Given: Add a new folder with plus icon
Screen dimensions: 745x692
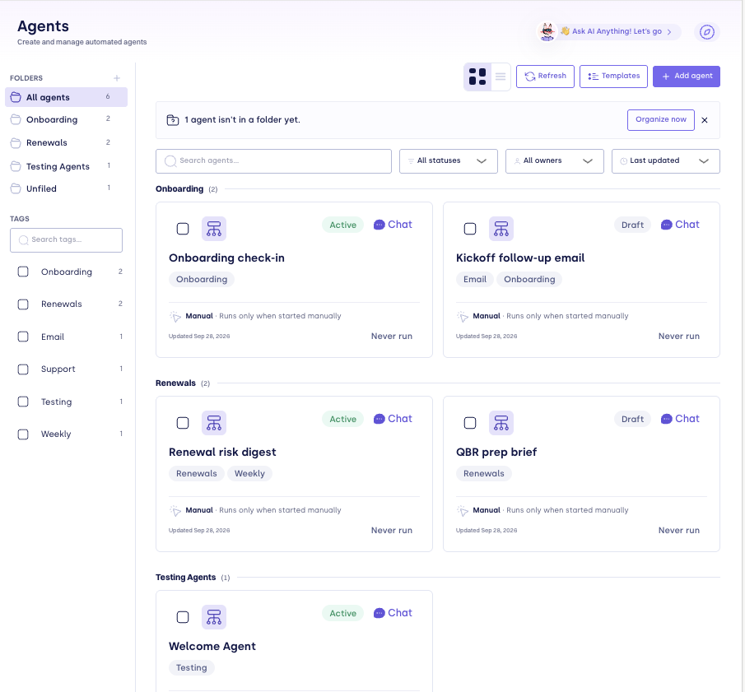Looking at the screenshot, I should [117, 78].
